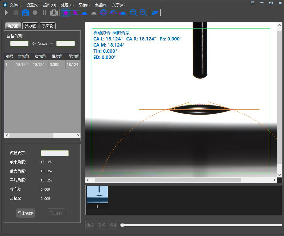Click the table's right scroll arrow

[78, 135]
